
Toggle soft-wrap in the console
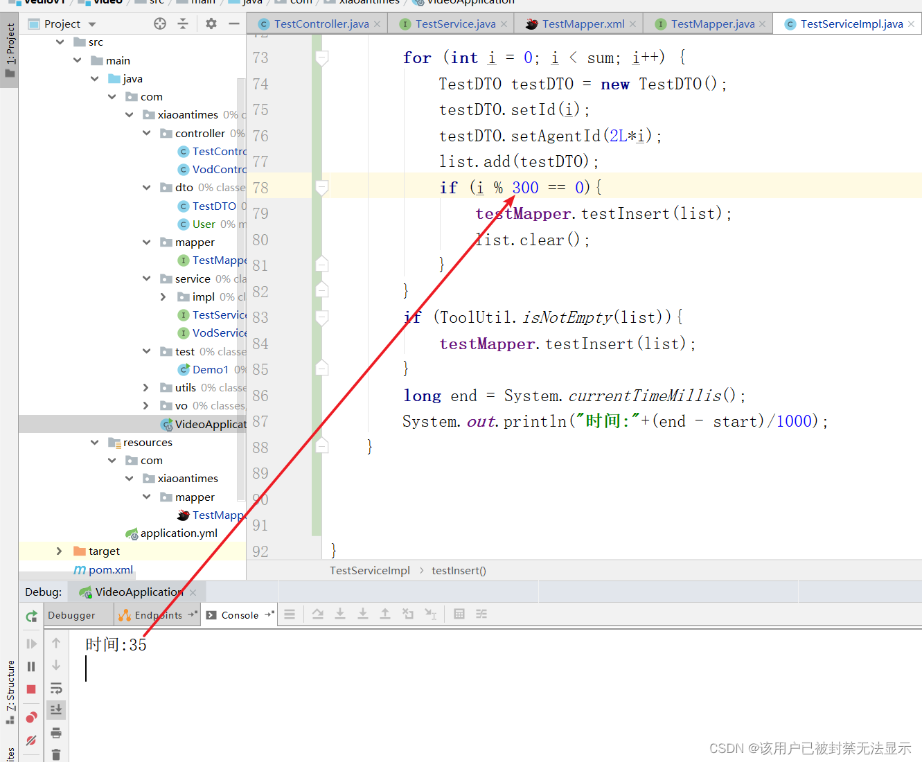(56, 688)
